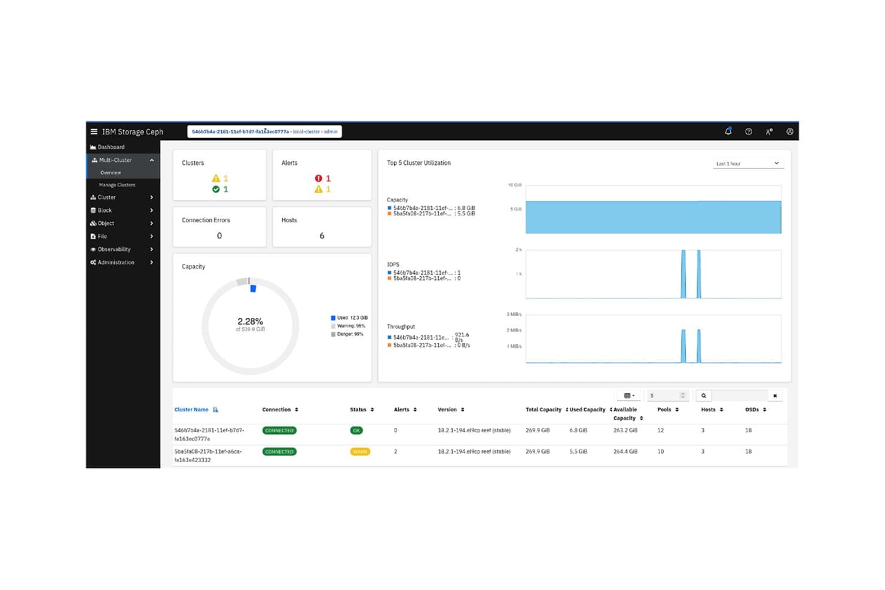Click the red error alert icon in Alerts card
Screen dimensions: 885x590
tap(318, 178)
